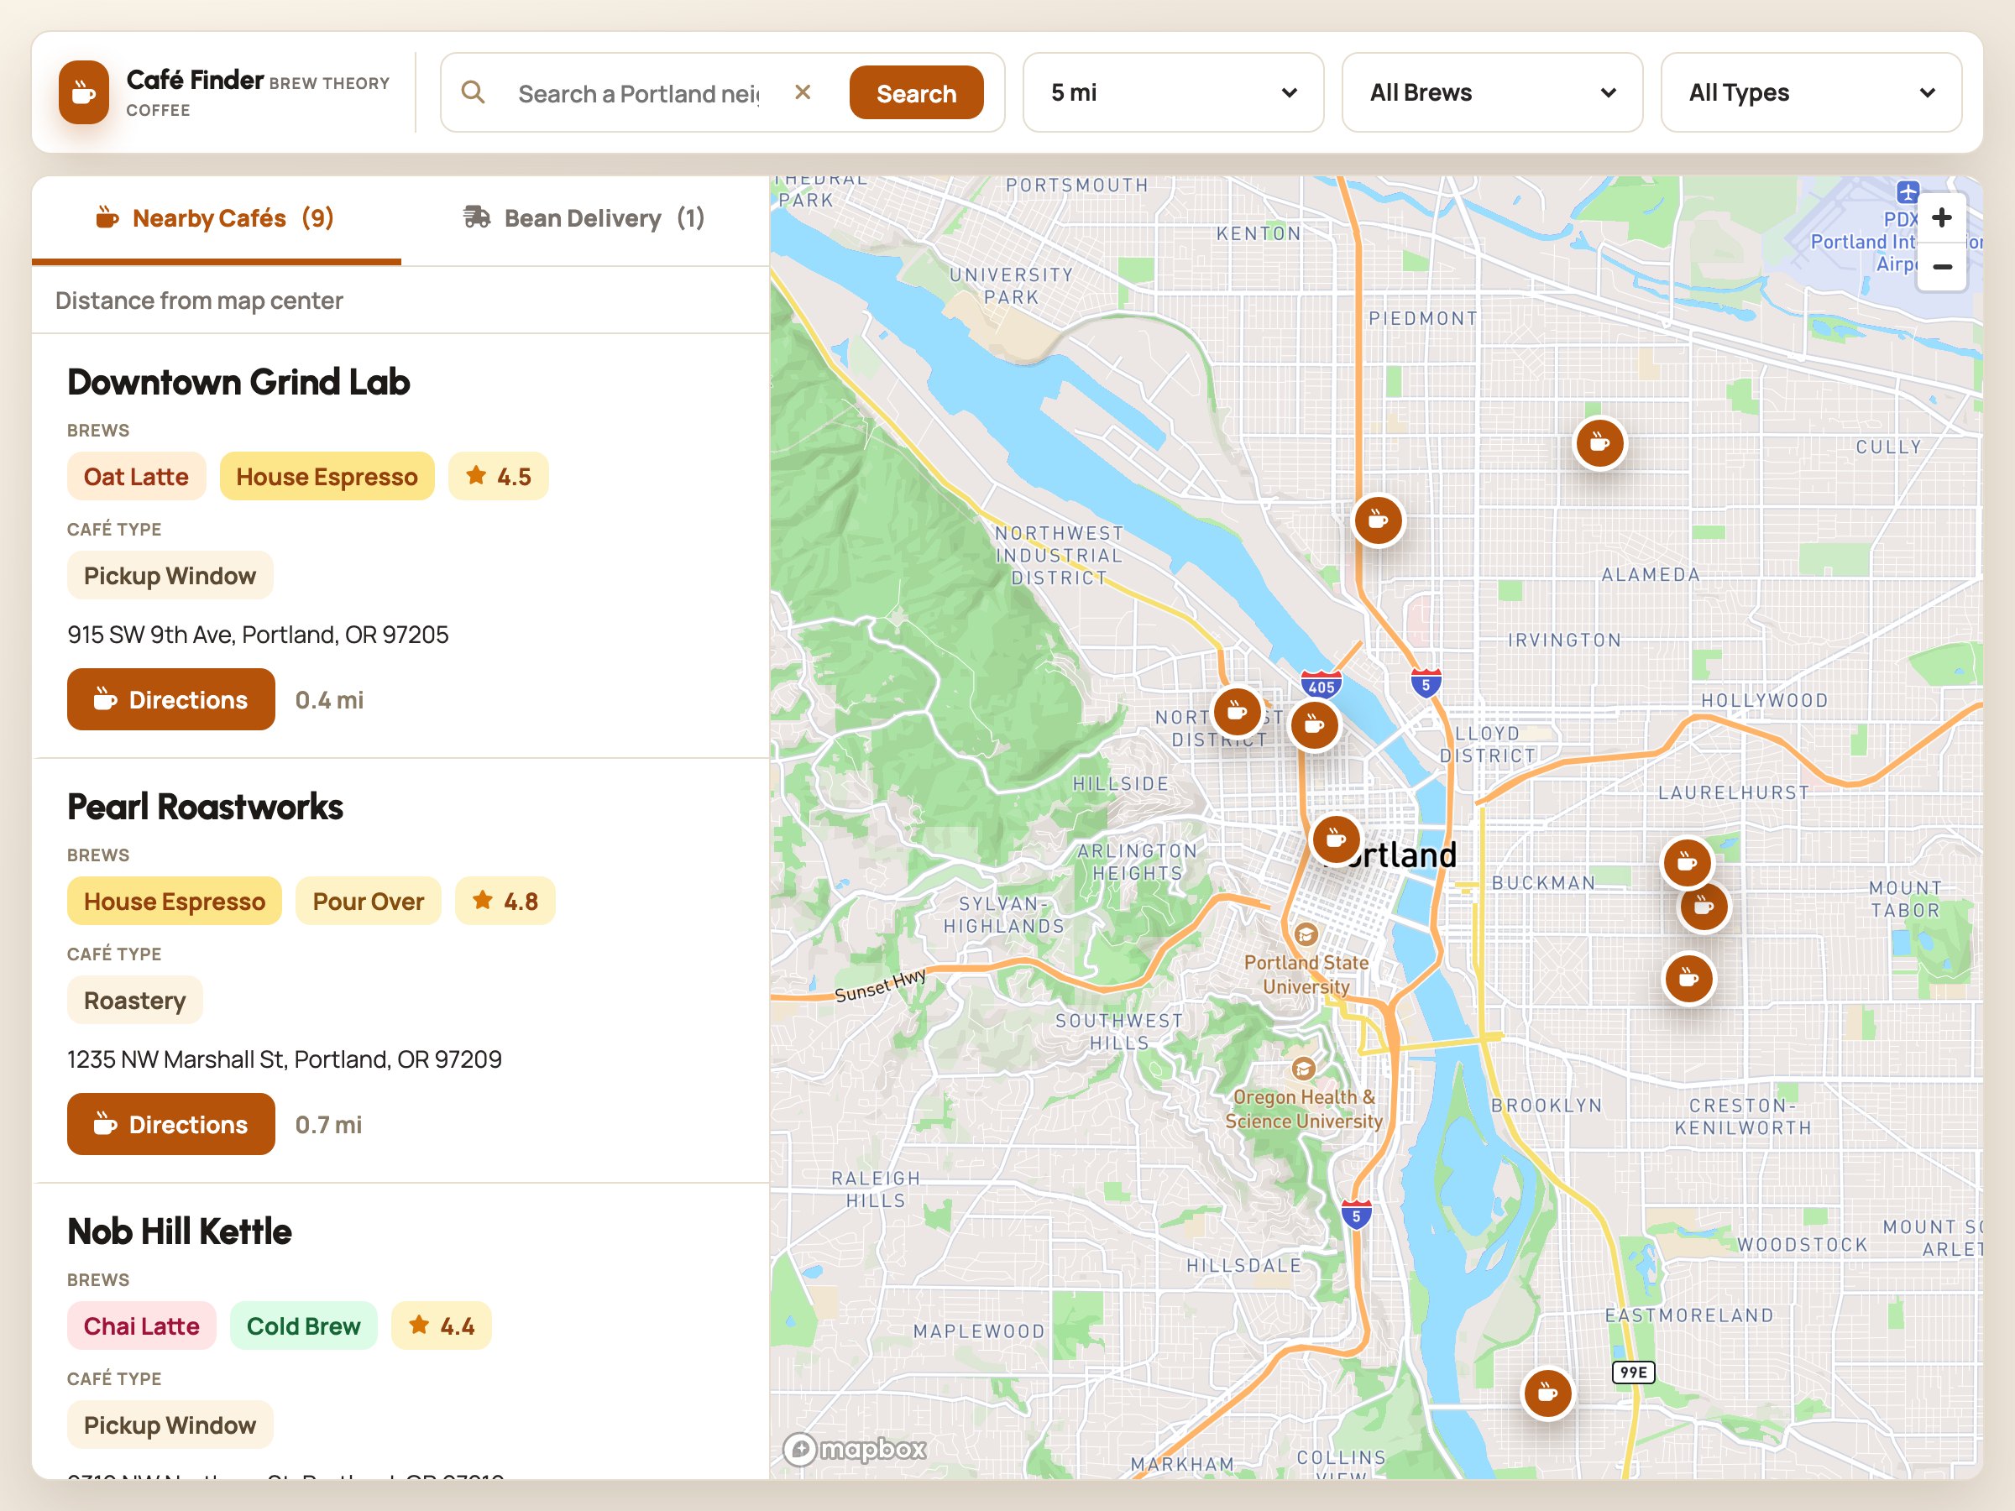Click Nob Hill Kettle's Pickup Window type tag
The width and height of the screenshot is (2015, 1511).
(x=170, y=1425)
